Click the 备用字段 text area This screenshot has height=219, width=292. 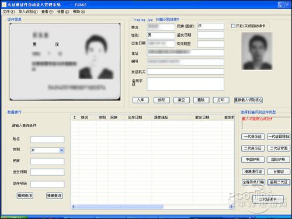[186, 84]
